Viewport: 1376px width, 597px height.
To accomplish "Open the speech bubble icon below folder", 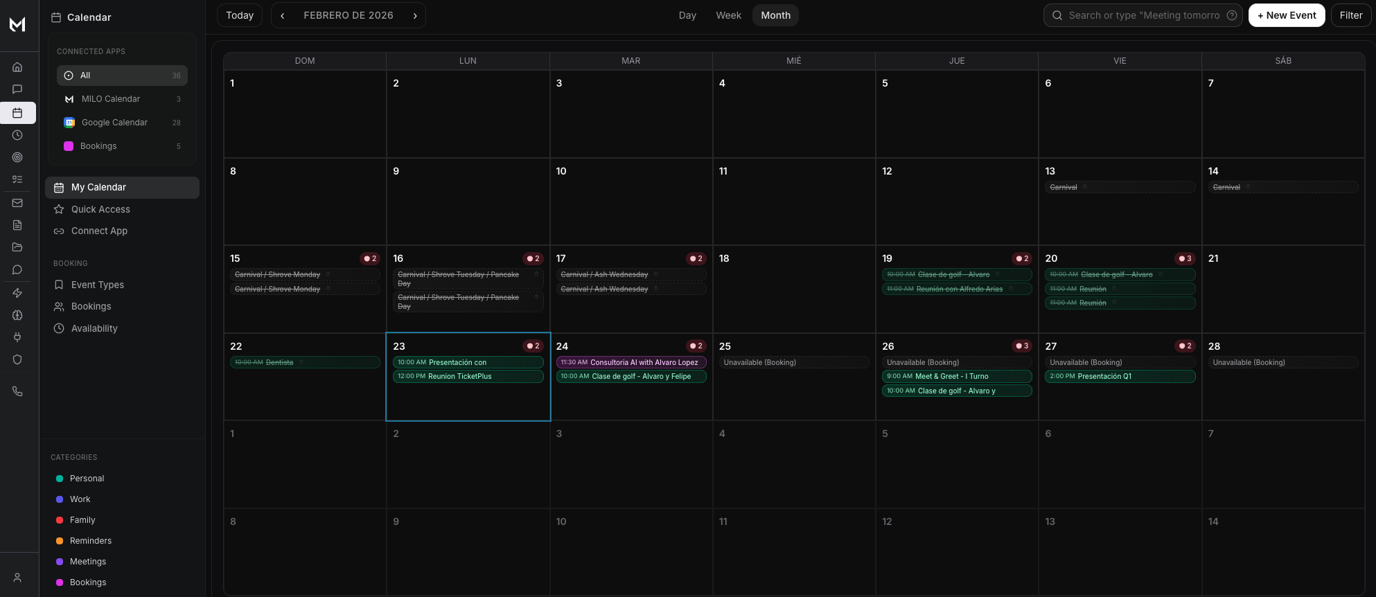I will point(17,269).
